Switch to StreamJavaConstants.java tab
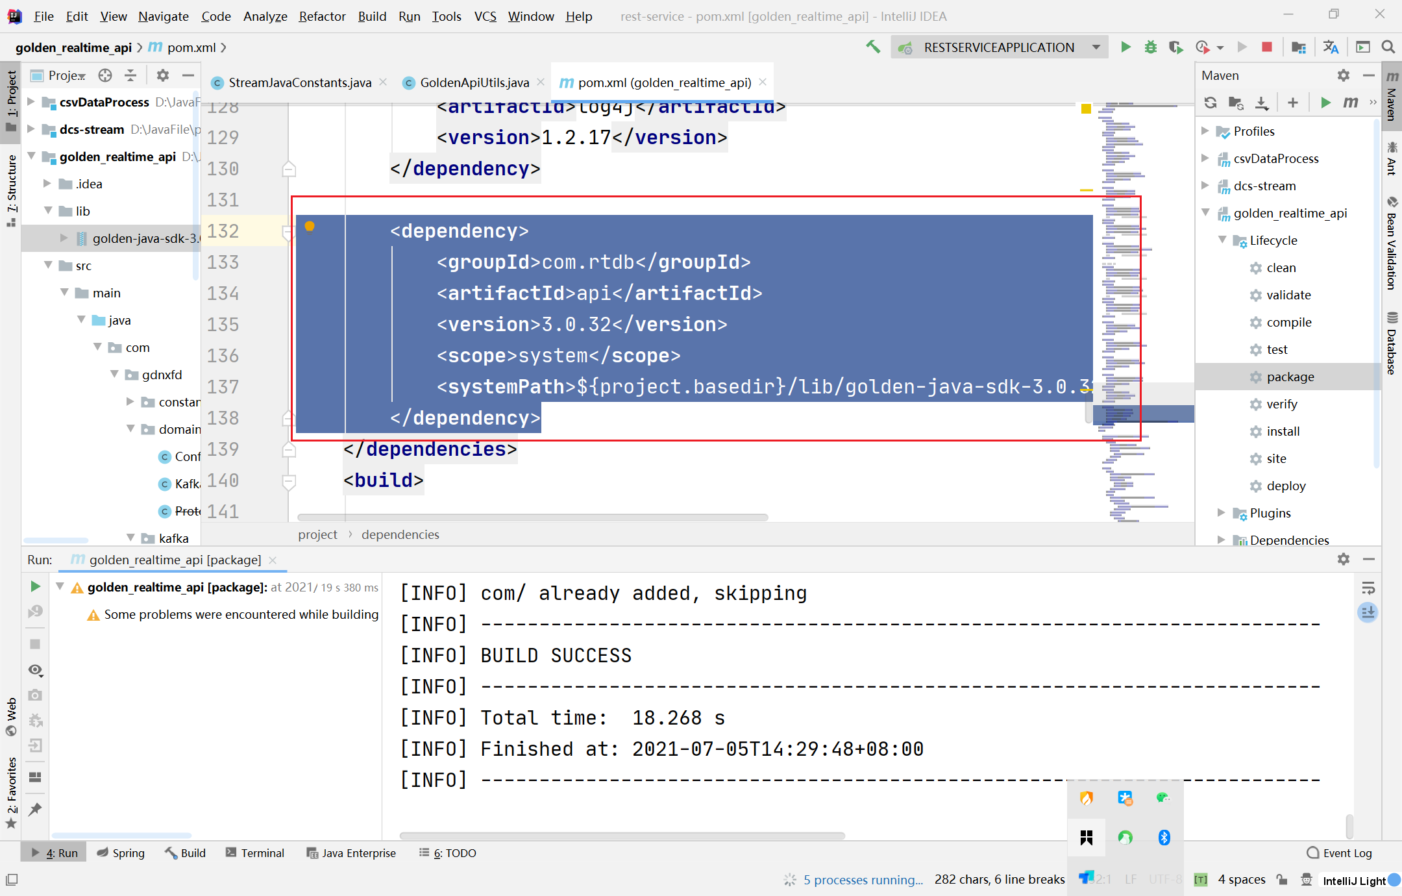The height and width of the screenshot is (896, 1402). 300,82
